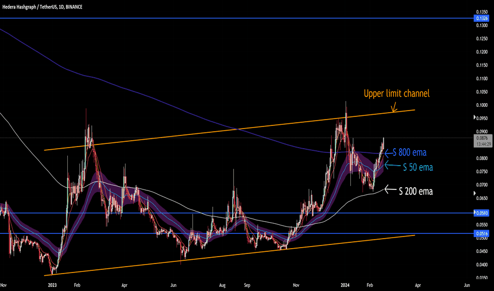Click the 0.1250 price axis label
Viewport: 494px width, 291px height.
482,39
